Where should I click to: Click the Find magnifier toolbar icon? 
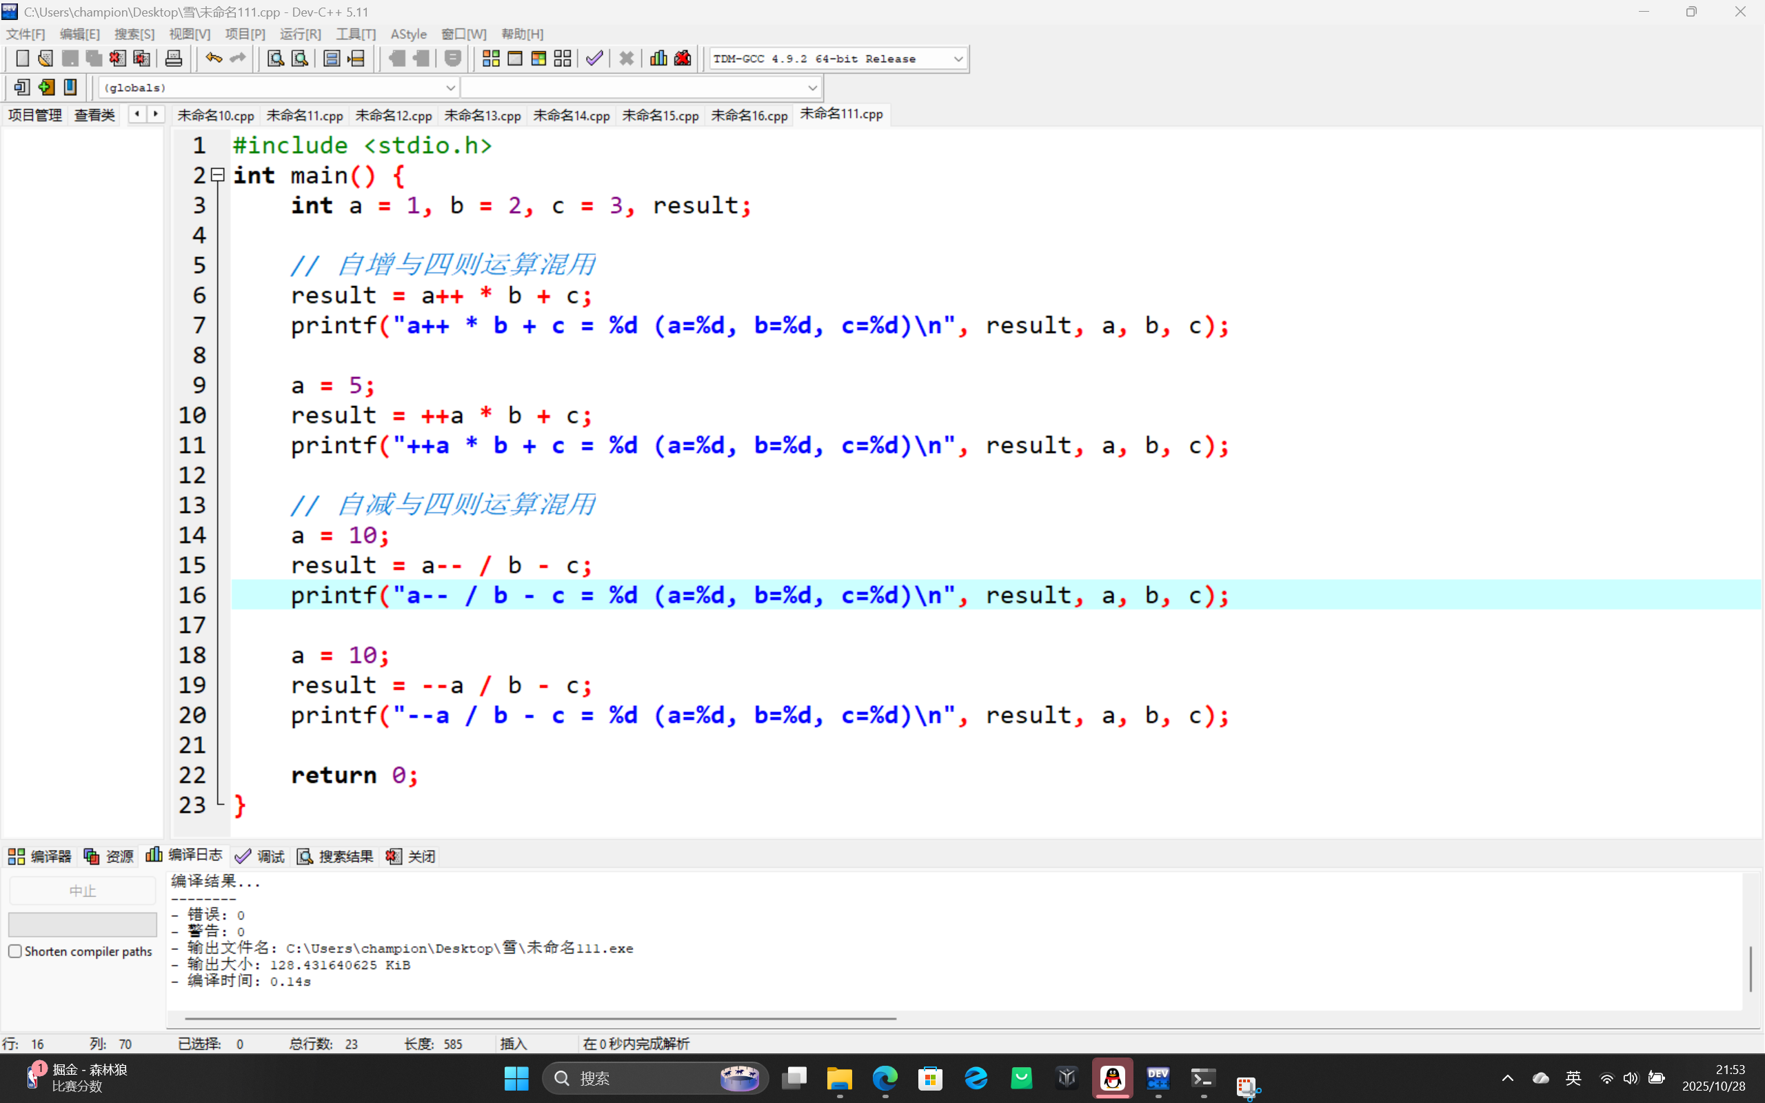coord(275,59)
